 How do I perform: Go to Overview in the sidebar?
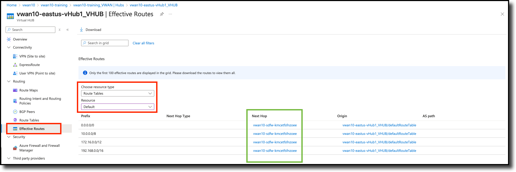coord(20,39)
